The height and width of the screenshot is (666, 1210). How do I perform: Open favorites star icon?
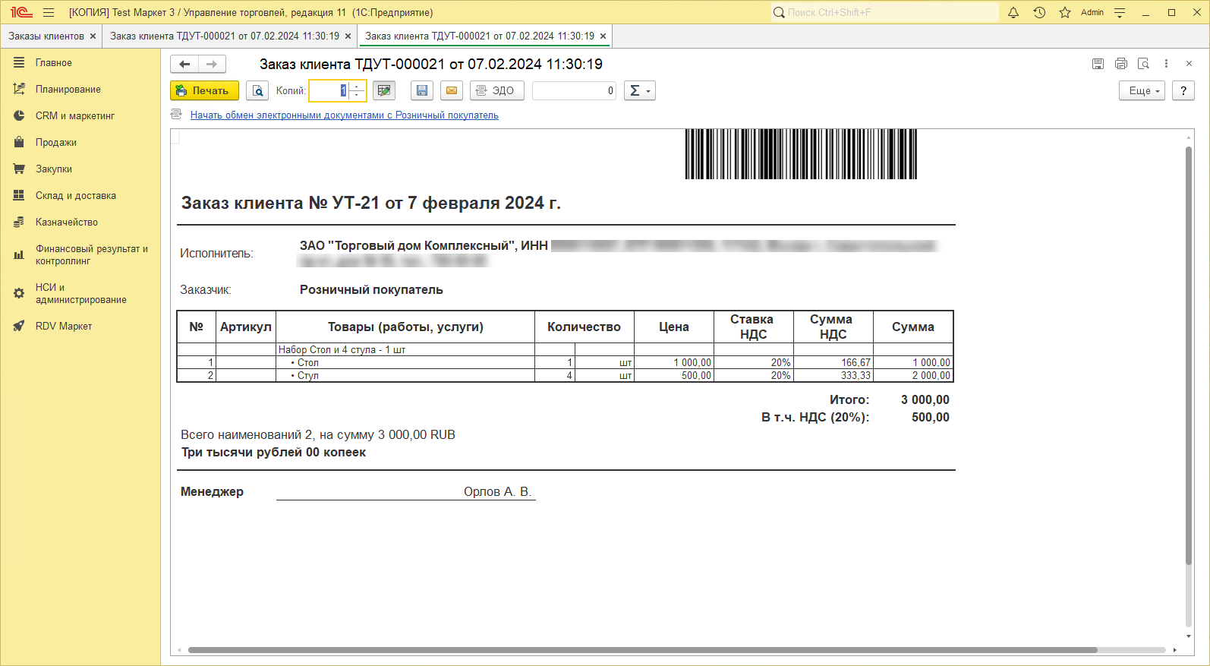tap(1065, 12)
